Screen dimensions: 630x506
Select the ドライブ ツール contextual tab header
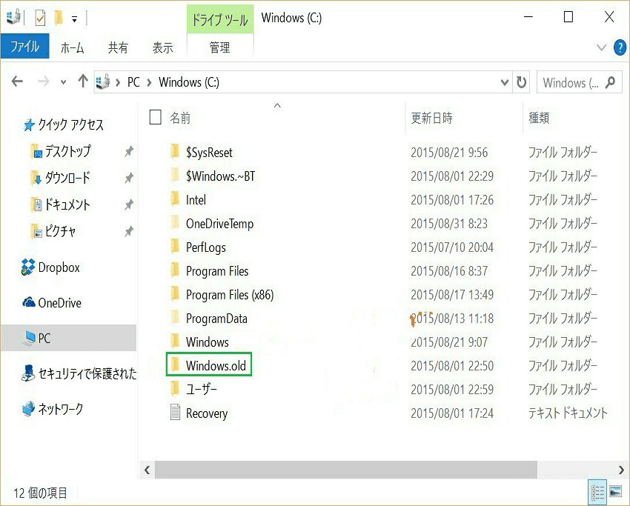(220, 19)
